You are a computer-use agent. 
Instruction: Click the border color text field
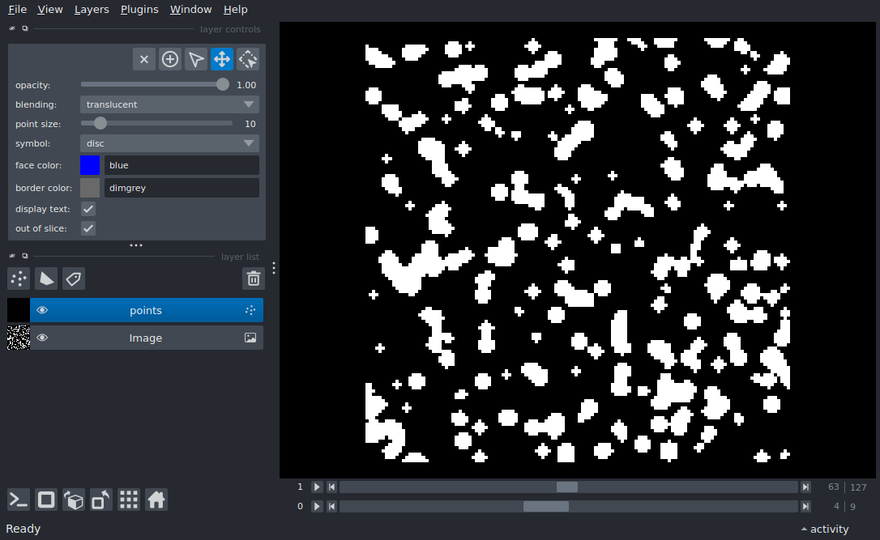[182, 188]
